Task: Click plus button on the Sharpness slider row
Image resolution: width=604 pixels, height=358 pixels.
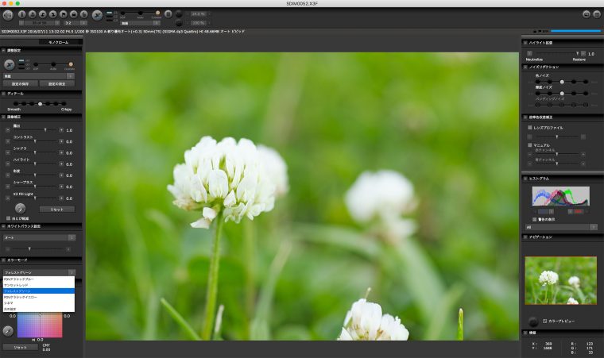Action: (x=61, y=187)
